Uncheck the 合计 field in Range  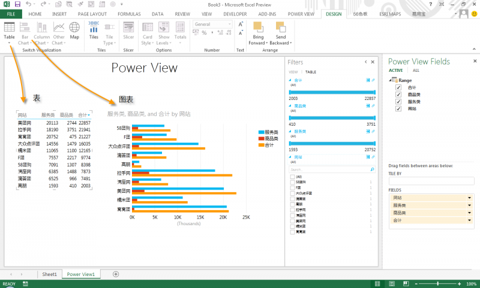[x=398, y=87]
